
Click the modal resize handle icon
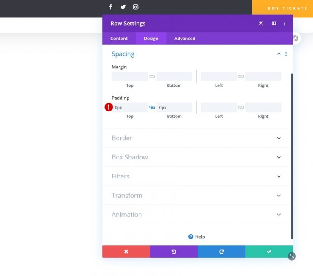292,256
